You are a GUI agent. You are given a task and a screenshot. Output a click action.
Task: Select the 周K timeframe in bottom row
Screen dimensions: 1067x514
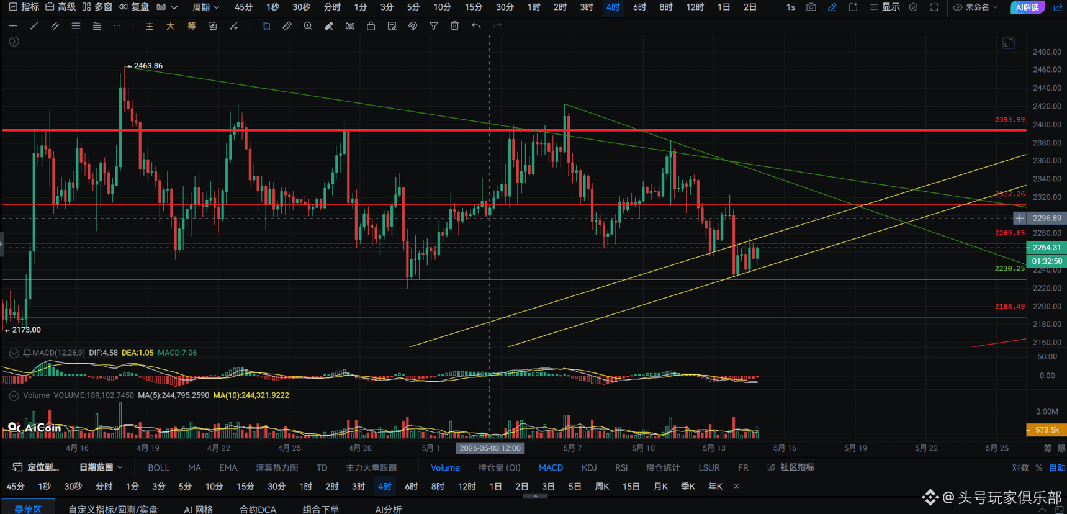[x=602, y=487]
